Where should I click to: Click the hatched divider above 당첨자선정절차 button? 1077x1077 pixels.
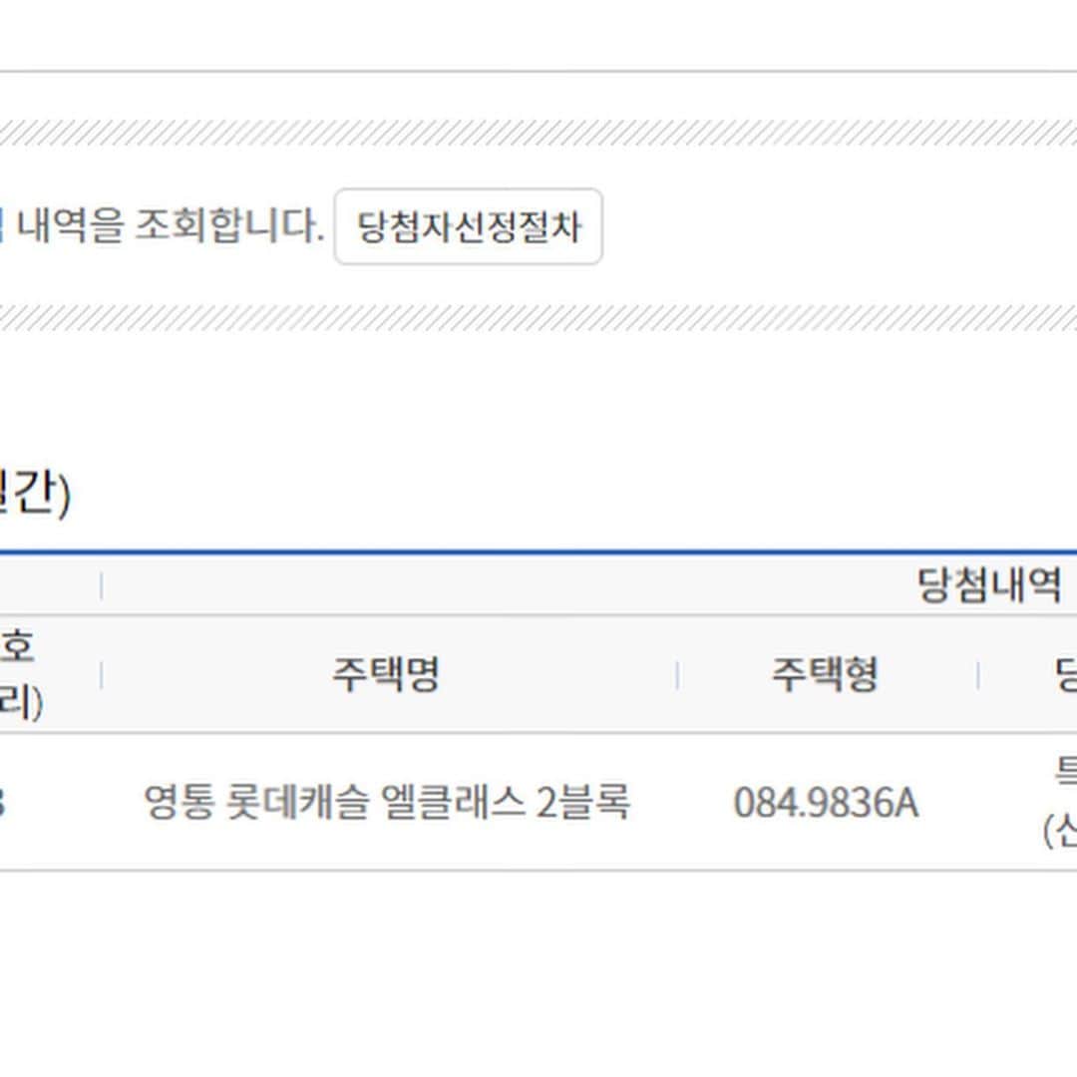(x=538, y=133)
